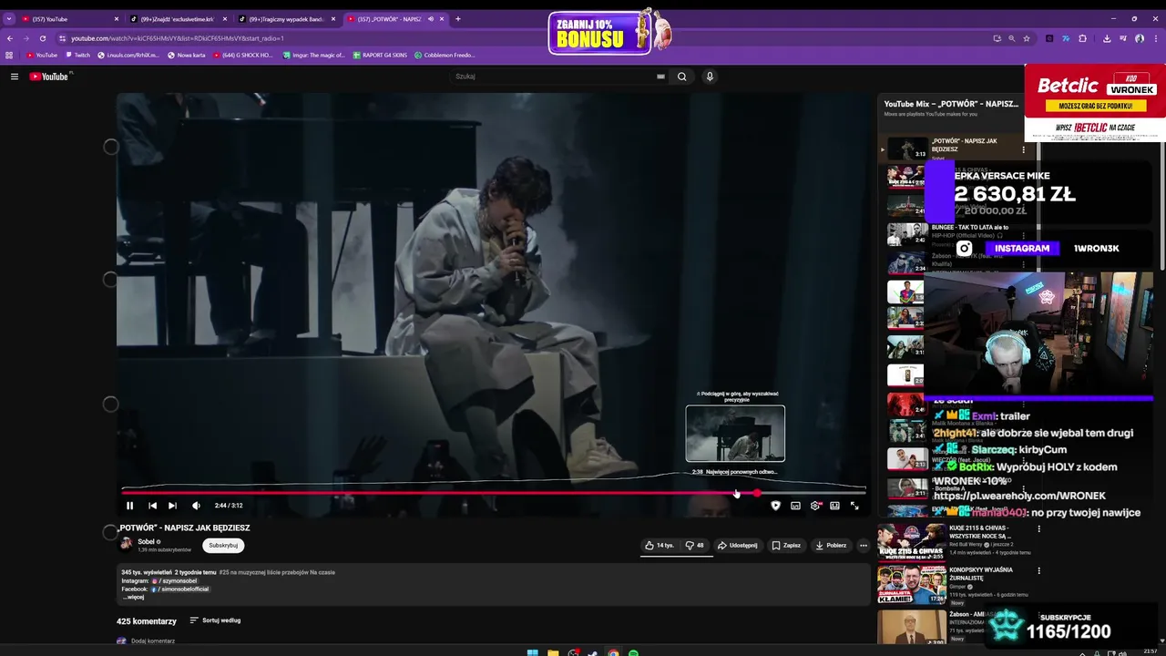Download video with Pobierz button
Image resolution: width=1166 pixels, height=656 pixels.
point(831,546)
